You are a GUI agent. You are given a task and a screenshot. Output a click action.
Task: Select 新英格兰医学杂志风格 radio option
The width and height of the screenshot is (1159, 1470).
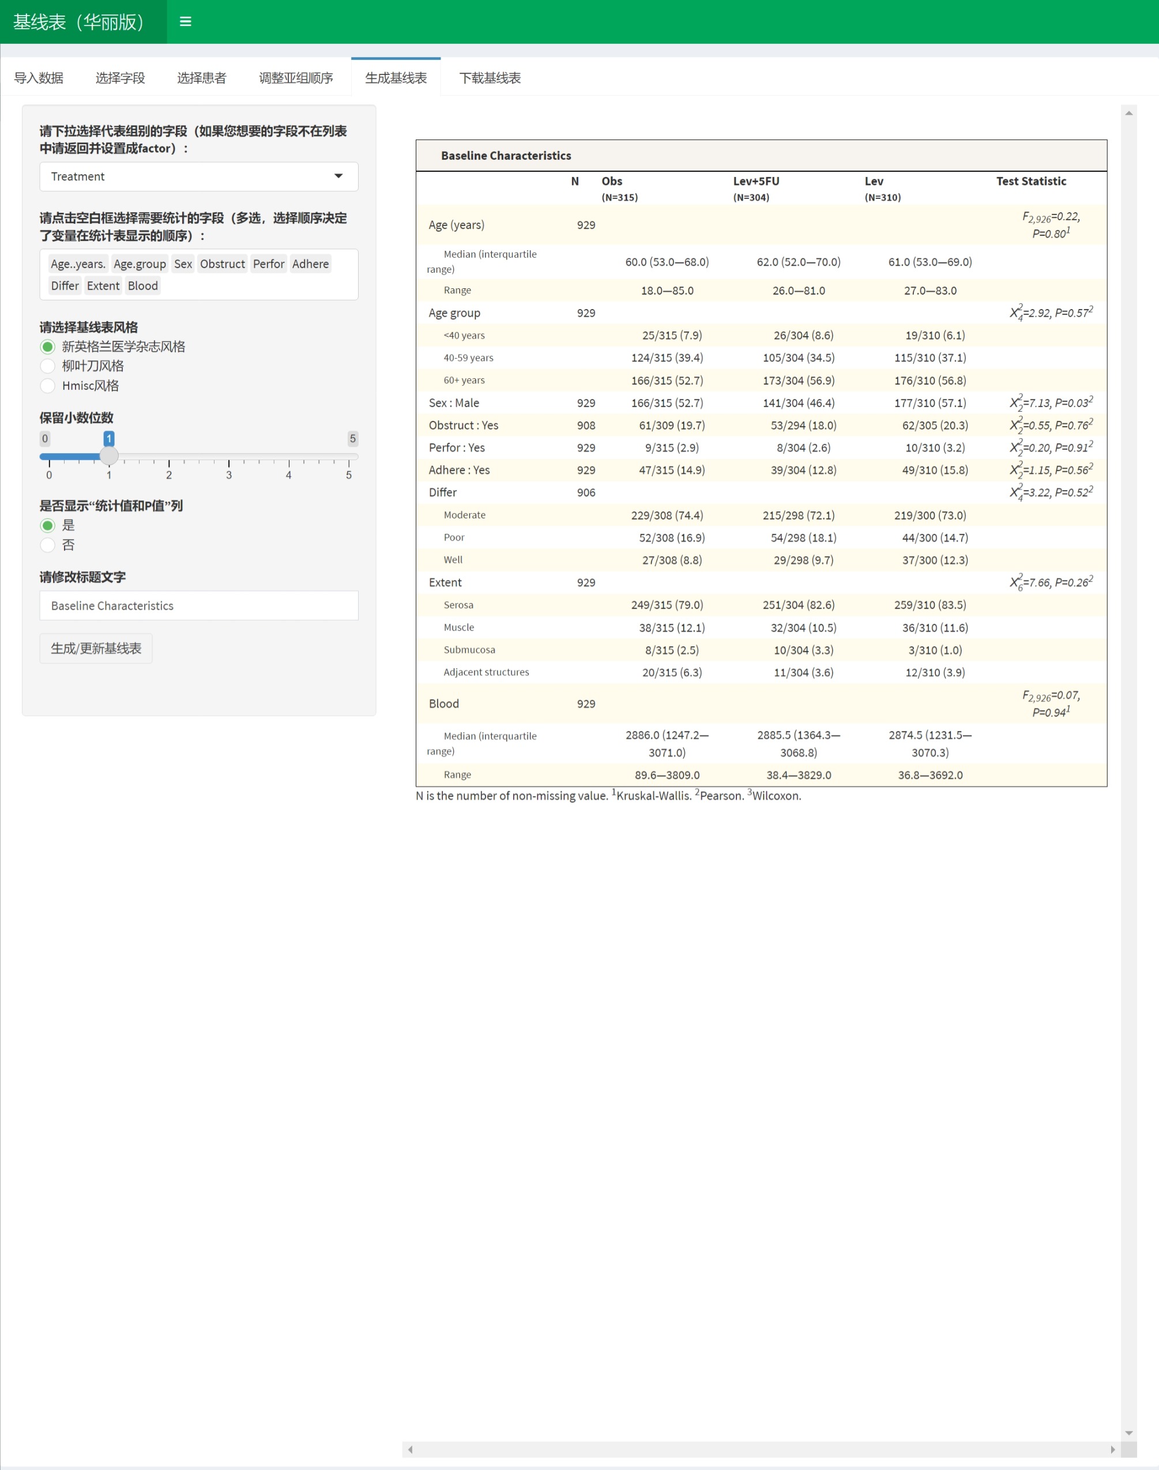pos(47,346)
